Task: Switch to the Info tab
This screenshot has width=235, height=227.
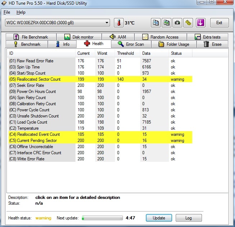Action: pos(62,44)
